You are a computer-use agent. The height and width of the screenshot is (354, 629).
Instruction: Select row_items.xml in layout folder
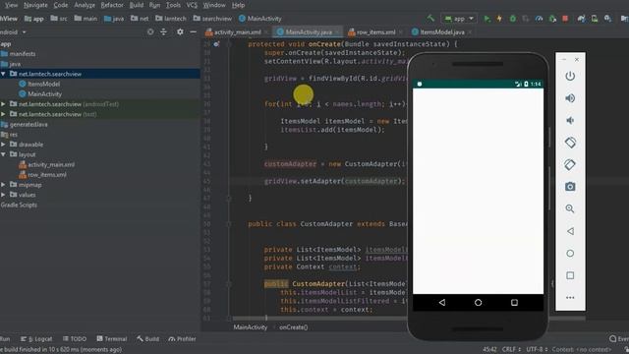tap(42, 175)
